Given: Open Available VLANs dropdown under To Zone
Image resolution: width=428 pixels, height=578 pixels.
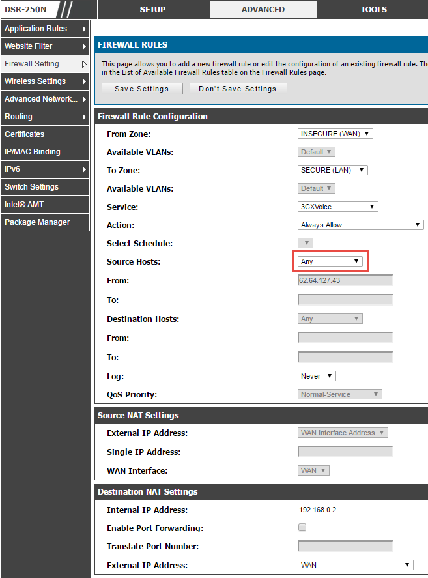Looking at the screenshot, I should (x=317, y=188).
